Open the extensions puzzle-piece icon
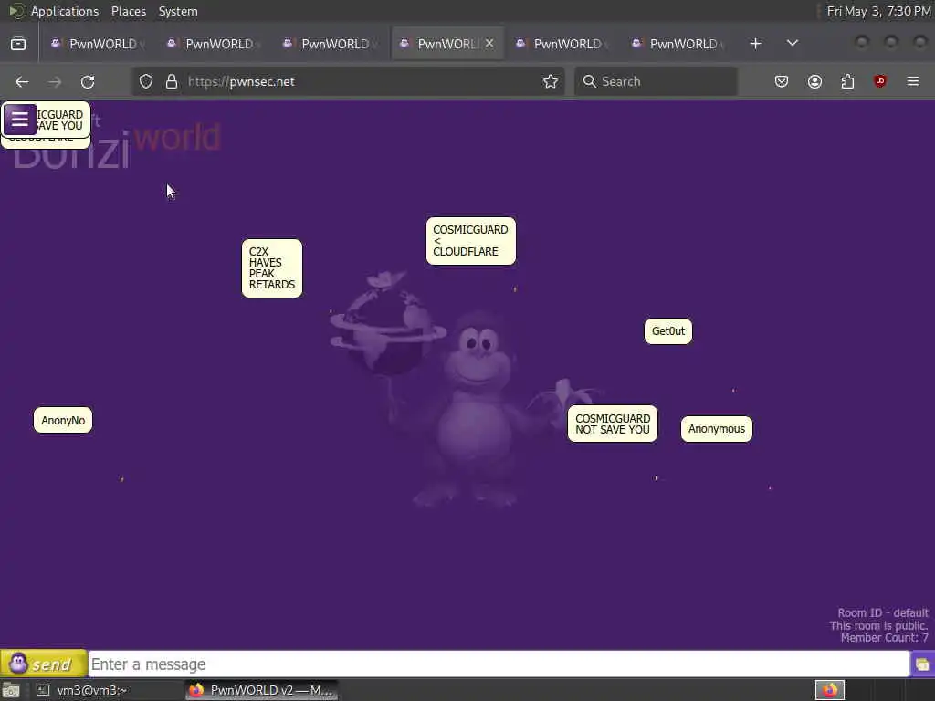Image resolution: width=935 pixels, height=701 pixels. coord(847,81)
